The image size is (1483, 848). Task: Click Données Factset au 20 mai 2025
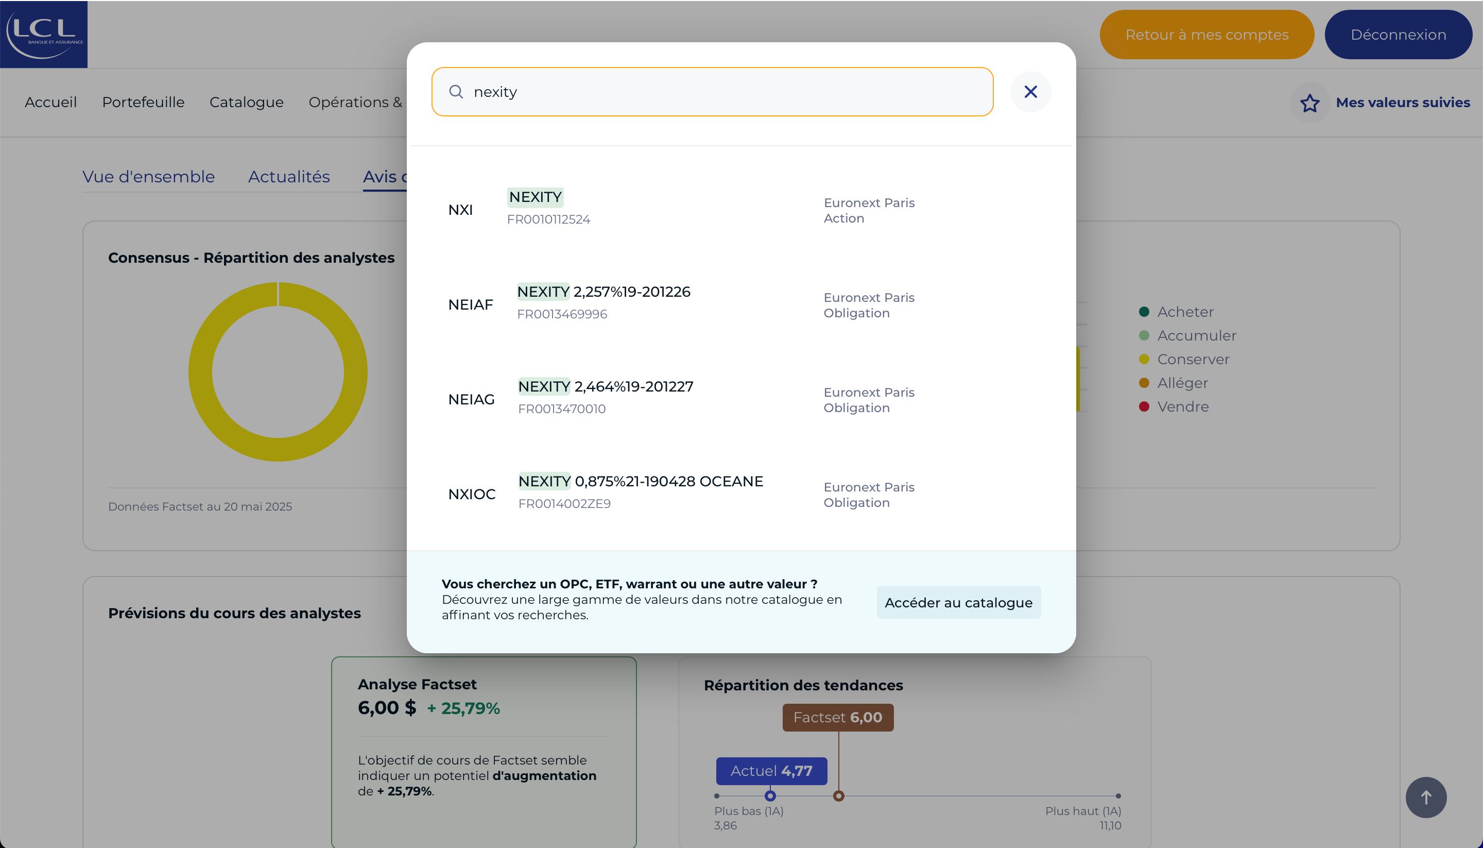[200, 507]
